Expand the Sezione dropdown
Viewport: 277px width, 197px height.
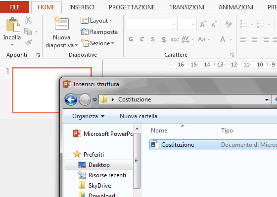tap(97, 43)
